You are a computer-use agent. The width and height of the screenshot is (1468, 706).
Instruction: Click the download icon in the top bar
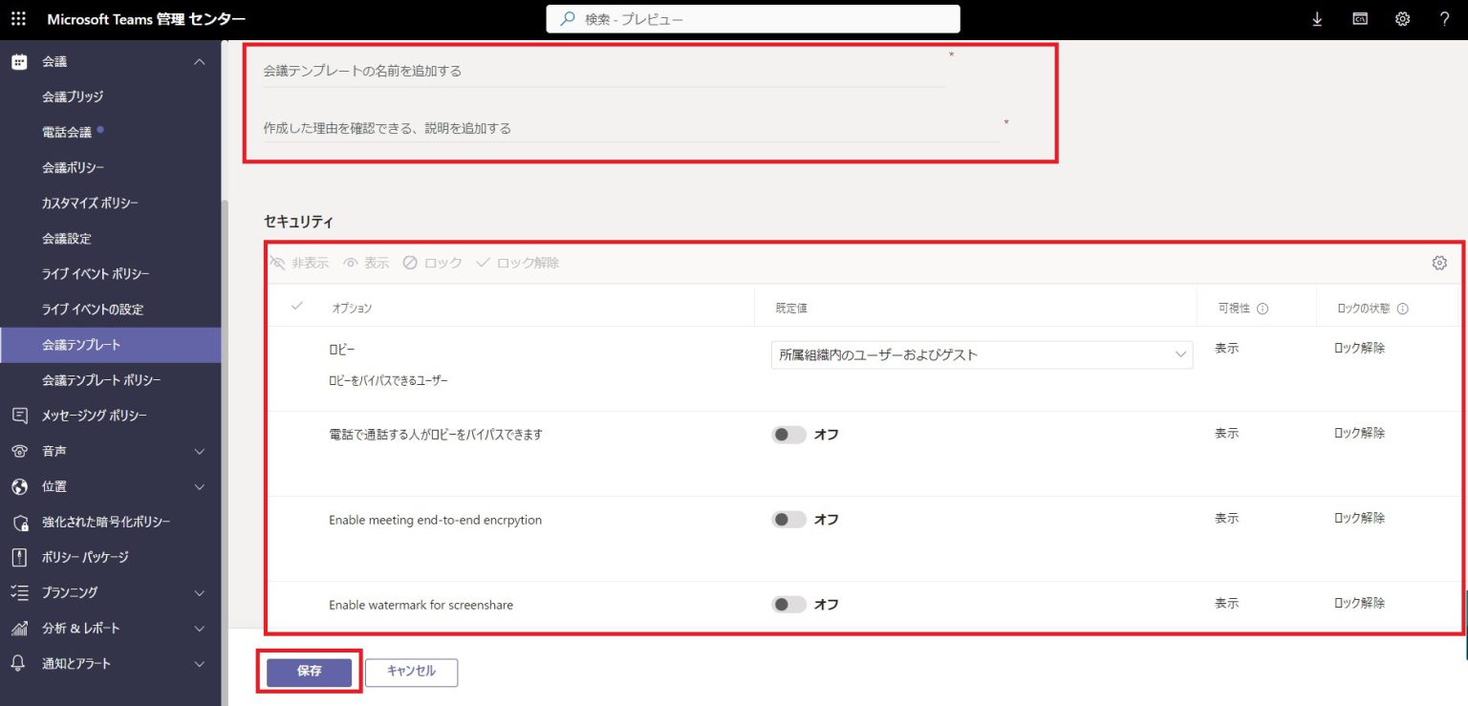[x=1317, y=18]
